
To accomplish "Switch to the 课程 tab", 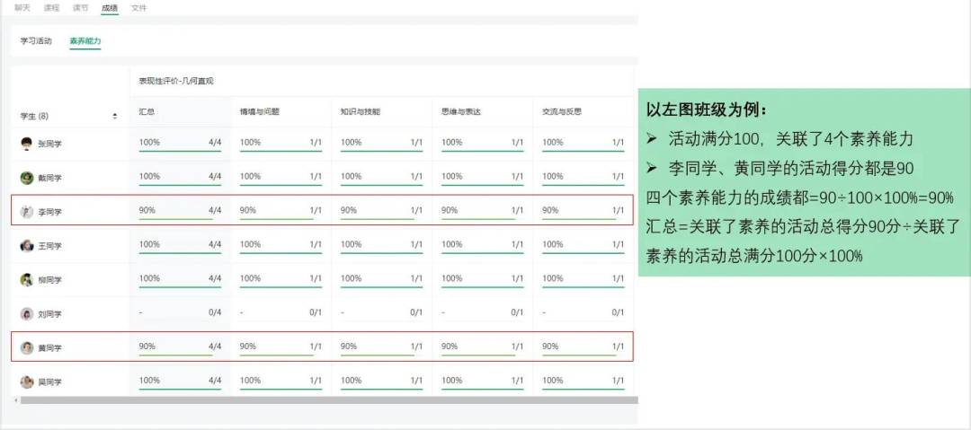I will [x=50, y=8].
